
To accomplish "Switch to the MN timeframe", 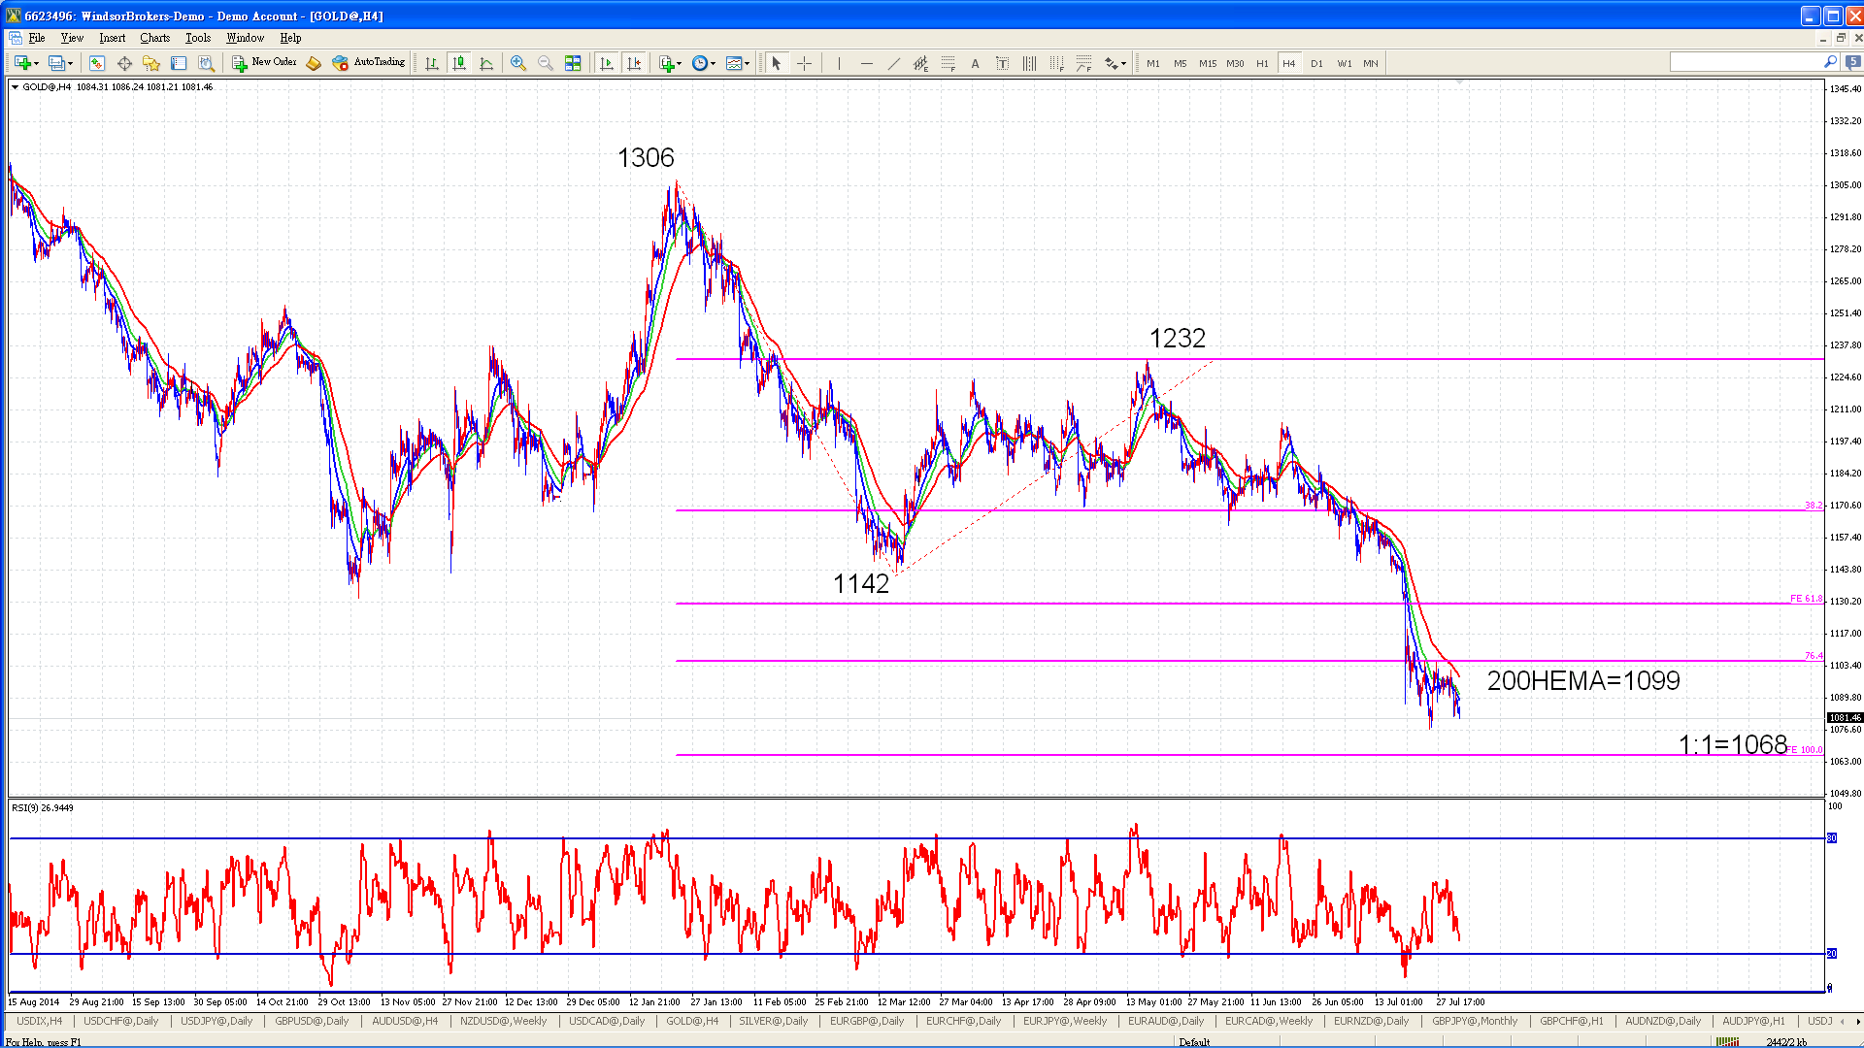I will (x=1371, y=63).
